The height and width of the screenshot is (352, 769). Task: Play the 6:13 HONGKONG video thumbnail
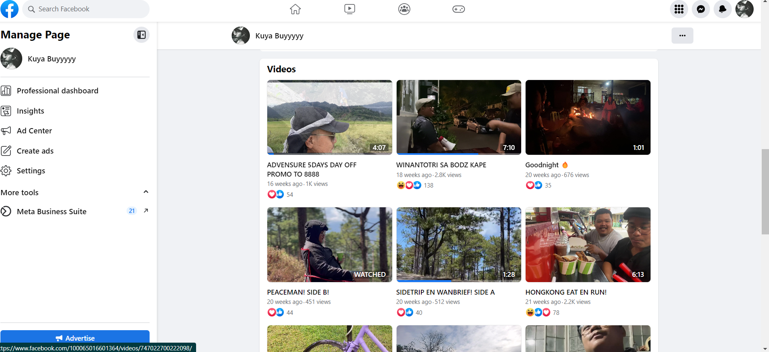pyautogui.click(x=588, y=245)
